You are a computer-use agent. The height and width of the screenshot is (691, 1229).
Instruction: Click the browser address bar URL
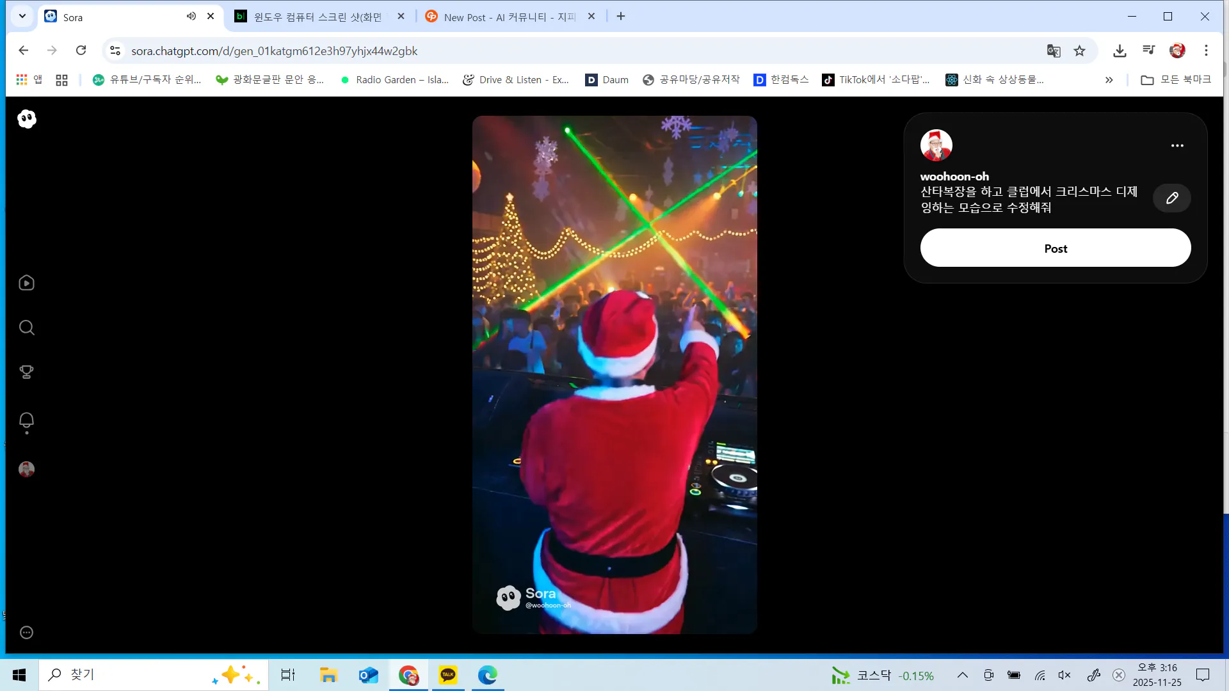(274, 51)
